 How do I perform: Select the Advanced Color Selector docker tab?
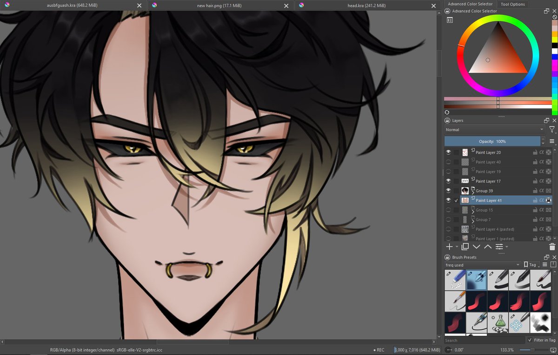[470, 4]
